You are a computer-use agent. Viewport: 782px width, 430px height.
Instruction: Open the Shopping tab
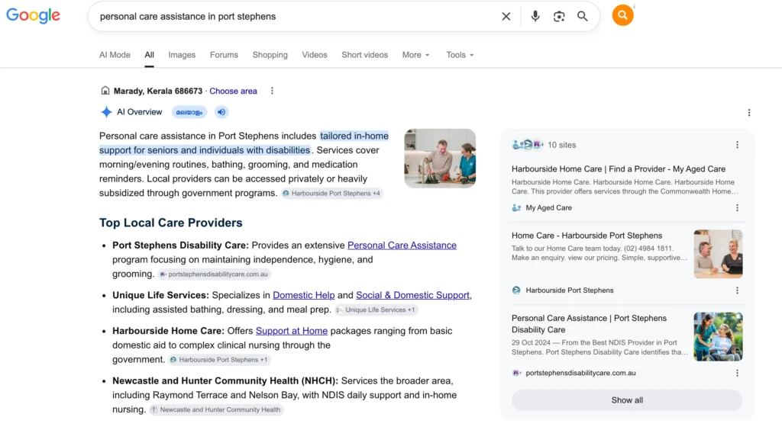point(270,55)
